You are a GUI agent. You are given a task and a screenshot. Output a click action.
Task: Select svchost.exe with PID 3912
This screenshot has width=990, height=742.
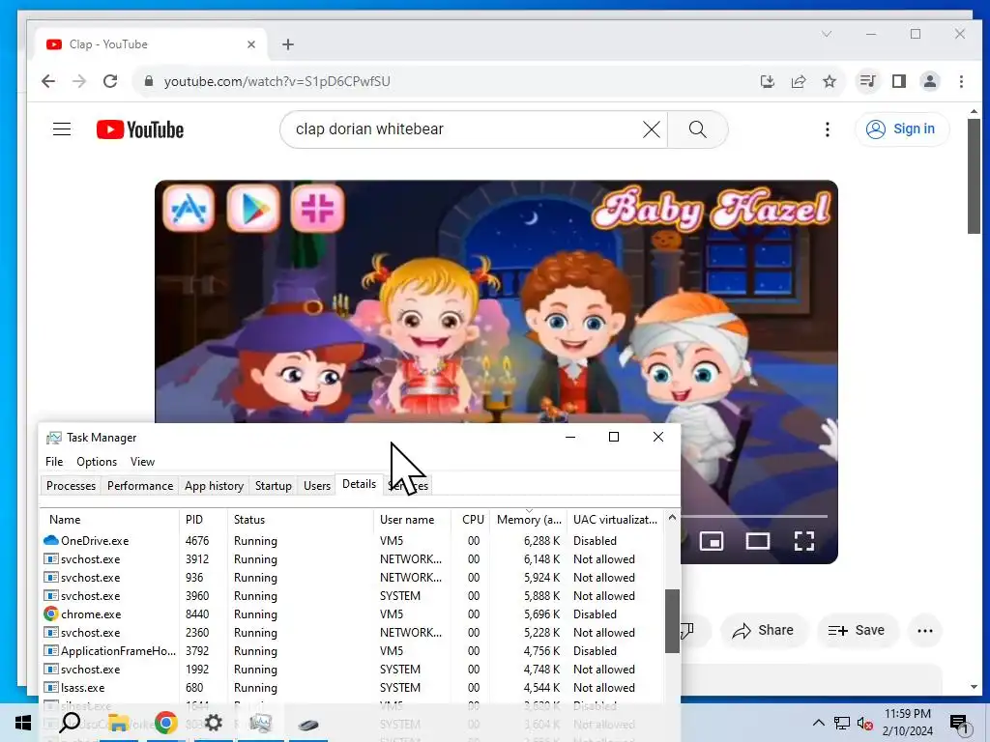pos(352,559)
